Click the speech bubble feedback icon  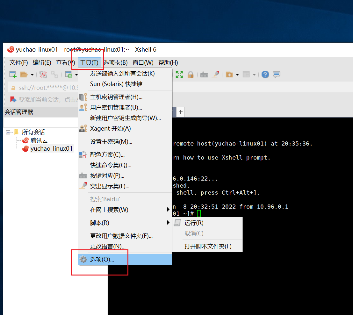pyautogui.click(x=277, y=75)
